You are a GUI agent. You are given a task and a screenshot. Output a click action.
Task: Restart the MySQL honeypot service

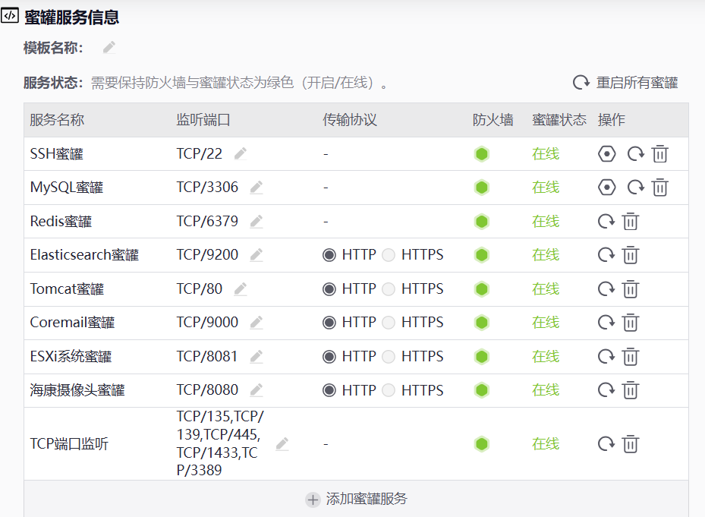click(636, 188)
